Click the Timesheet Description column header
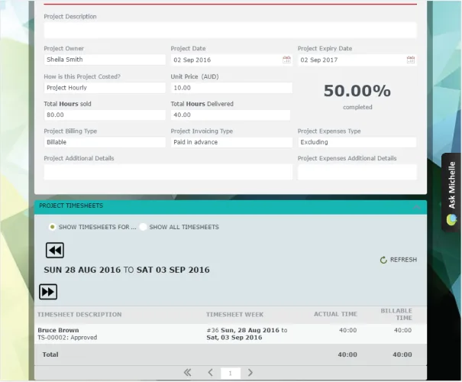Viewport: 462px width, 382px height. [x=79, y=315]
